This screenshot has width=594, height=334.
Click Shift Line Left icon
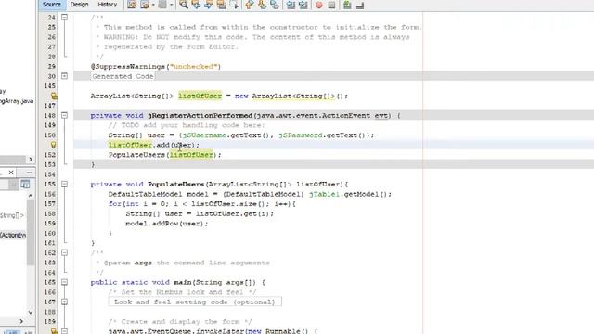pyautogui.click(x=291, y=5)
